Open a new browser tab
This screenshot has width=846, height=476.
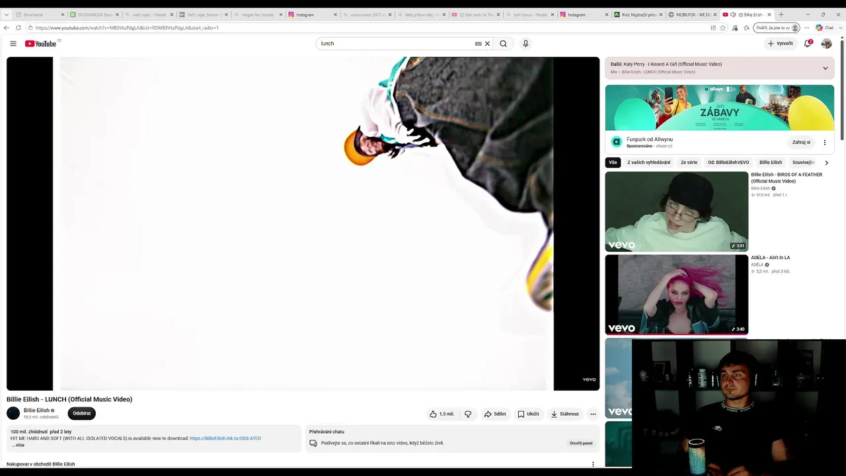pyautogui.click(x=781, y=15)
